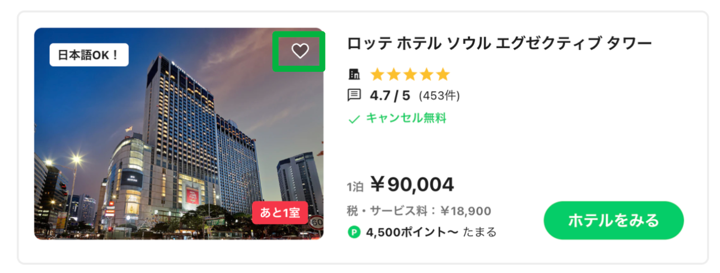Click the red あと1室 badge
This screenshot has width=720, height=273.
click(280, 213)
